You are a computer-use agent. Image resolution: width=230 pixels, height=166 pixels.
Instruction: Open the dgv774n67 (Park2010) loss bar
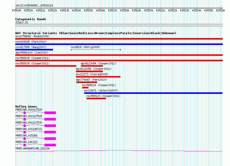[87, 82]
